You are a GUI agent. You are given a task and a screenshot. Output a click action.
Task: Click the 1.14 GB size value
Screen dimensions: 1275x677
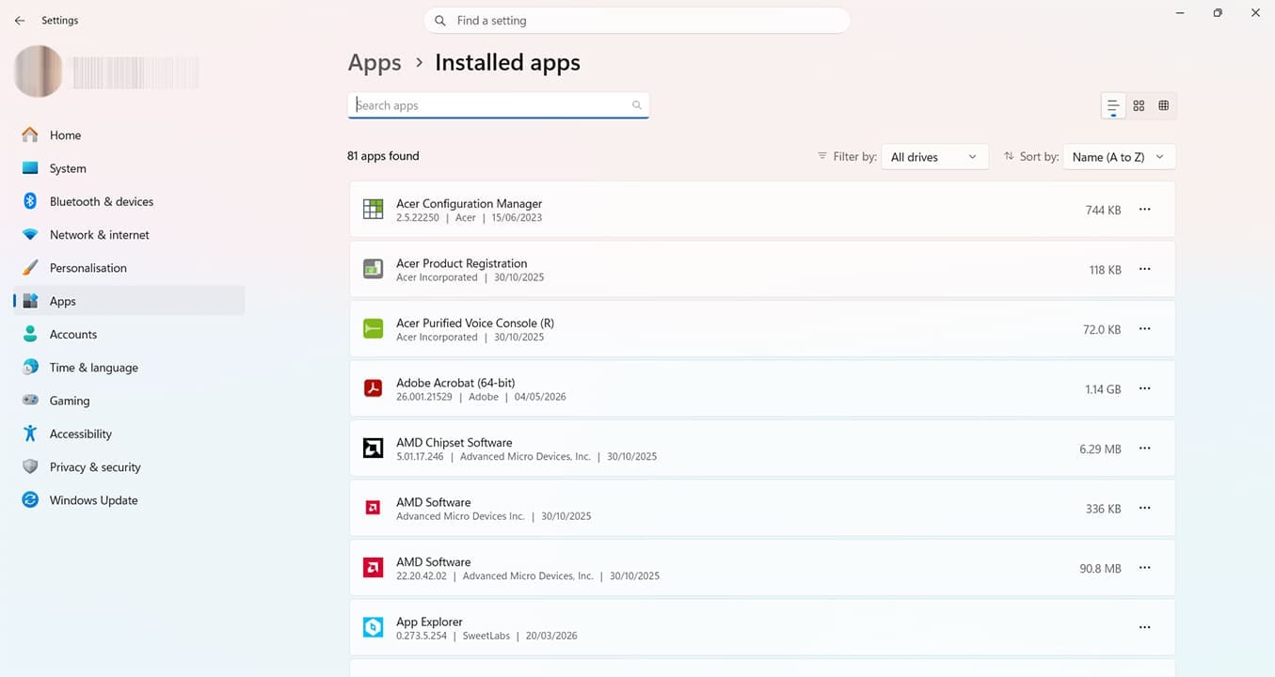tap(1102, 389)
